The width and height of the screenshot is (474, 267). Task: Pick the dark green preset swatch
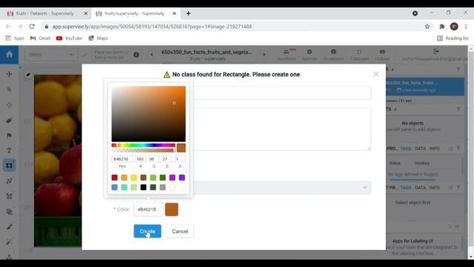[x=163, y=178]
